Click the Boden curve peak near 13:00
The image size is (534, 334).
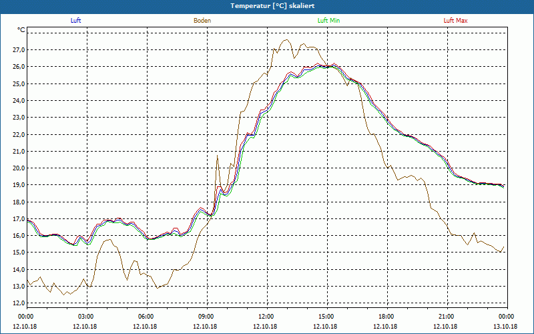tap(286, 40)
